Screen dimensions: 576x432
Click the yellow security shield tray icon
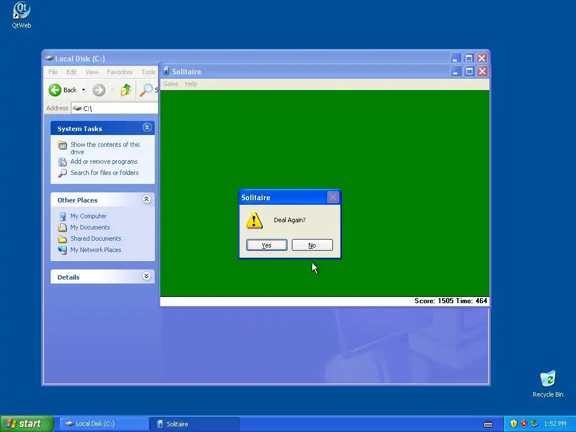coord(514,424)
